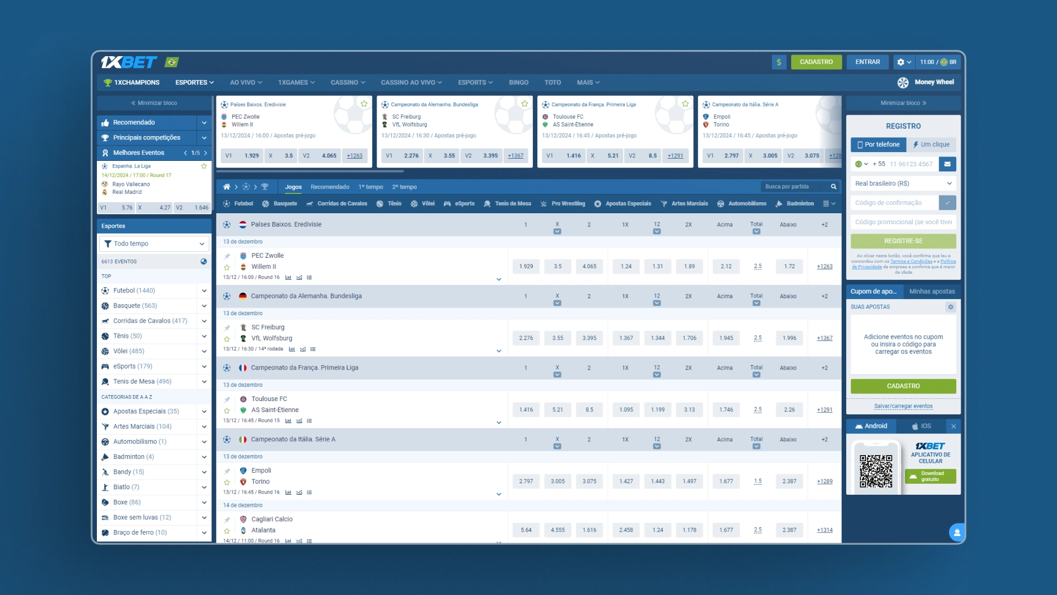Favorite the SC Freiburg card star
Viewport: 1057px width, 595px height.
(525, 104)
